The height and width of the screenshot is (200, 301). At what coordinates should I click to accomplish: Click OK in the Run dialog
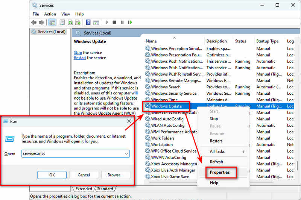tap(52, 175)
